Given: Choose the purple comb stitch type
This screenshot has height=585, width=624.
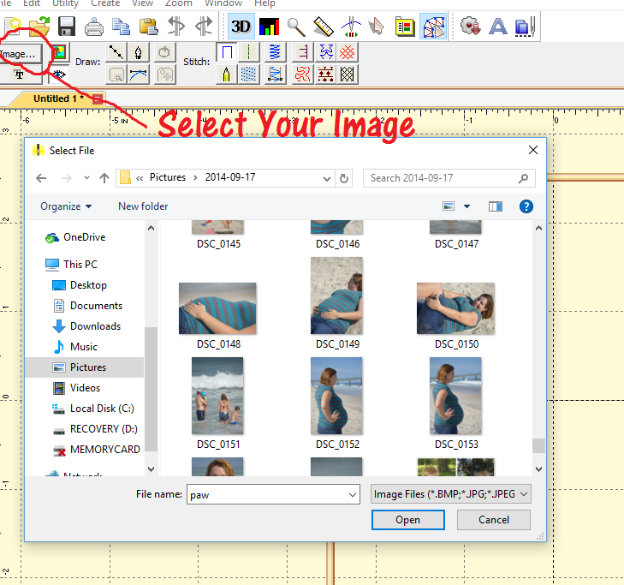Looking at the screenshot, I should pyautogui.click(x=302, y=52).
